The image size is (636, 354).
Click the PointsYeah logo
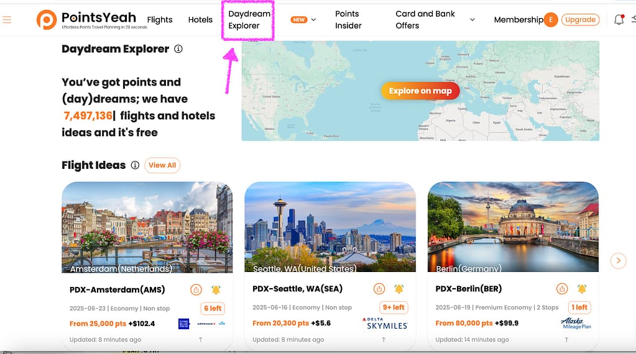click(x=92, y=20)
